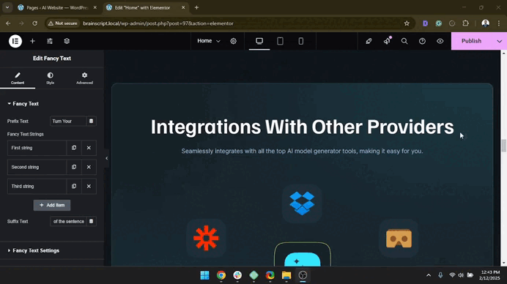Select the red asterisk Zapier logo
The width and height of the screenshot is (507, 284).
[206, 238]
